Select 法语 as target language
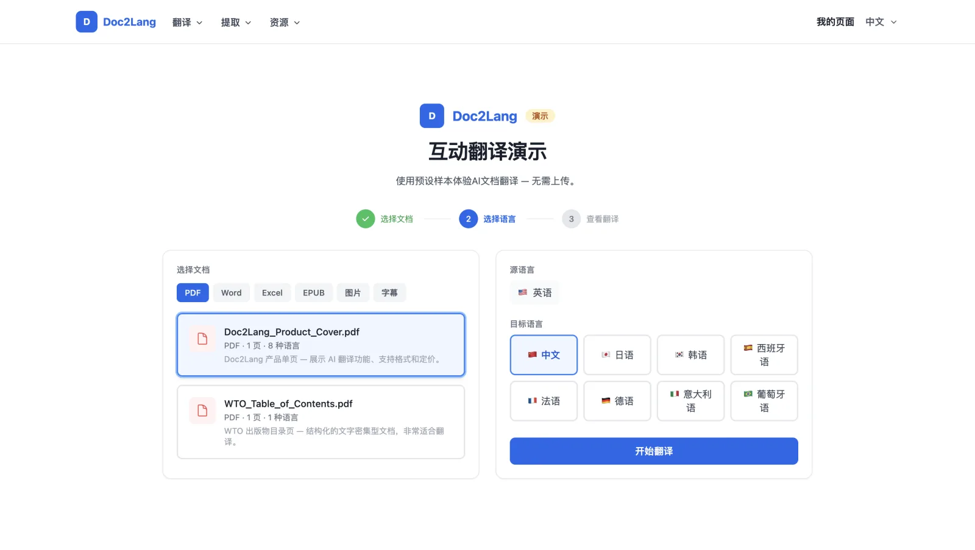This screenshot has width=975, height=550. click(x=544, y=401)
